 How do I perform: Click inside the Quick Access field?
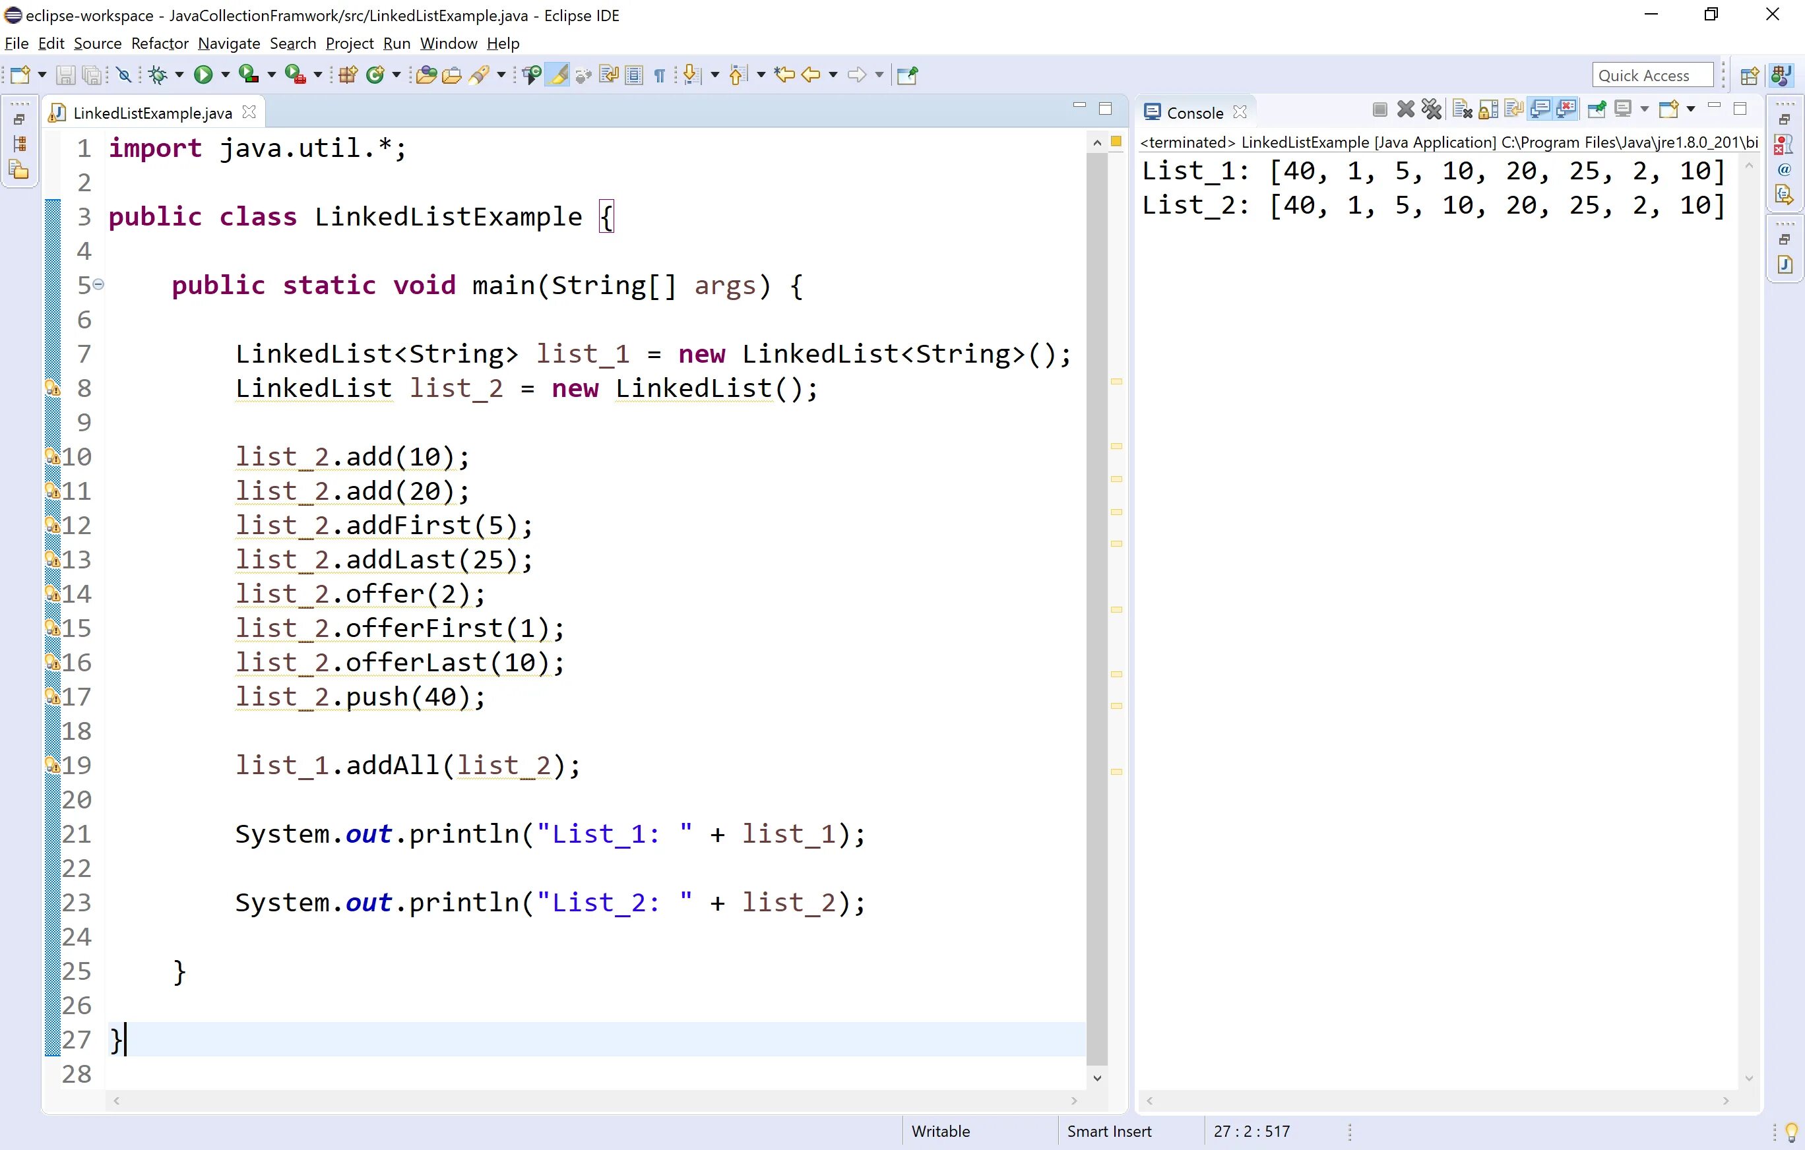pyautogui.click(x=1652, y=74)
